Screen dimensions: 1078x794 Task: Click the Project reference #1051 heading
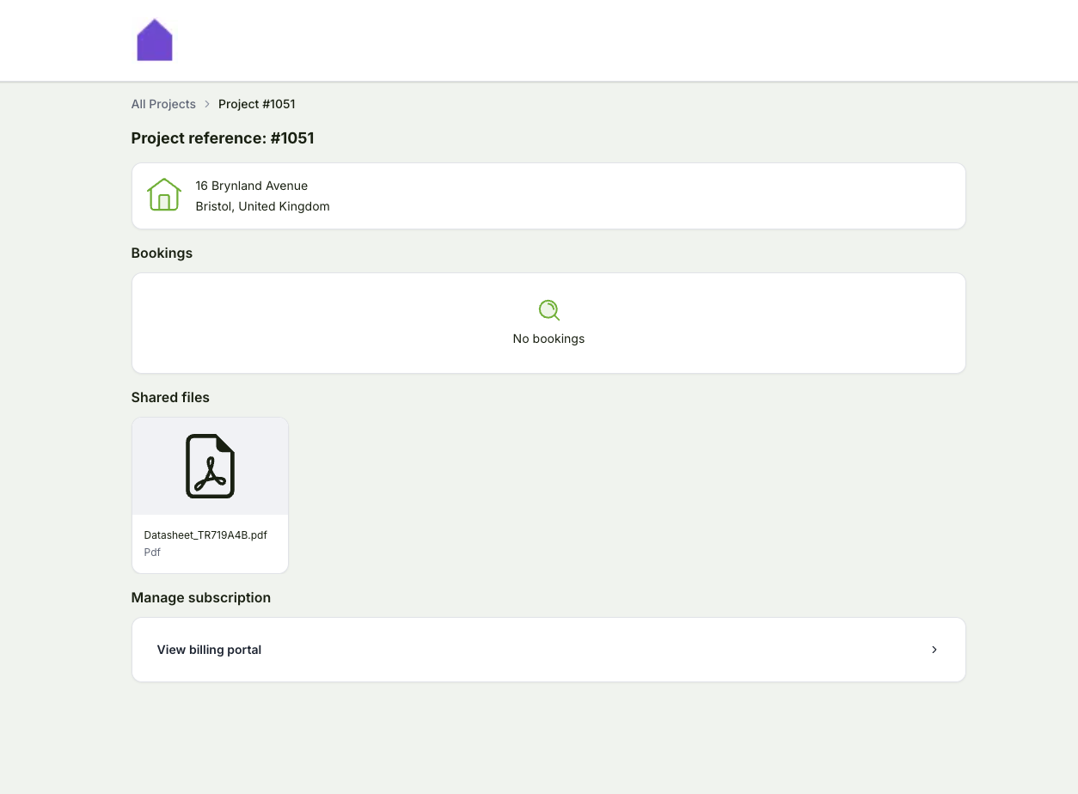pyautogui.click(x=223, y=138)
